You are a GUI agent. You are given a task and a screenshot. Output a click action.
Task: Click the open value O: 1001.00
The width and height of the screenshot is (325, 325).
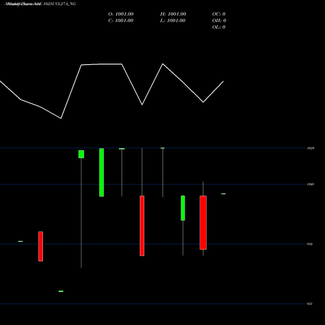[121, 14]
